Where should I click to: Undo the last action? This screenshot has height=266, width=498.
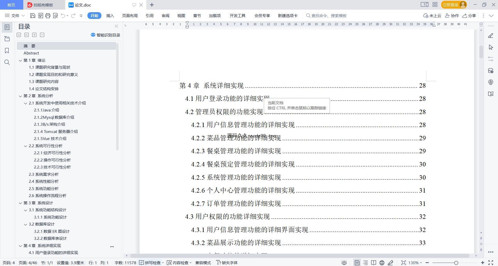tap(63, 16)
